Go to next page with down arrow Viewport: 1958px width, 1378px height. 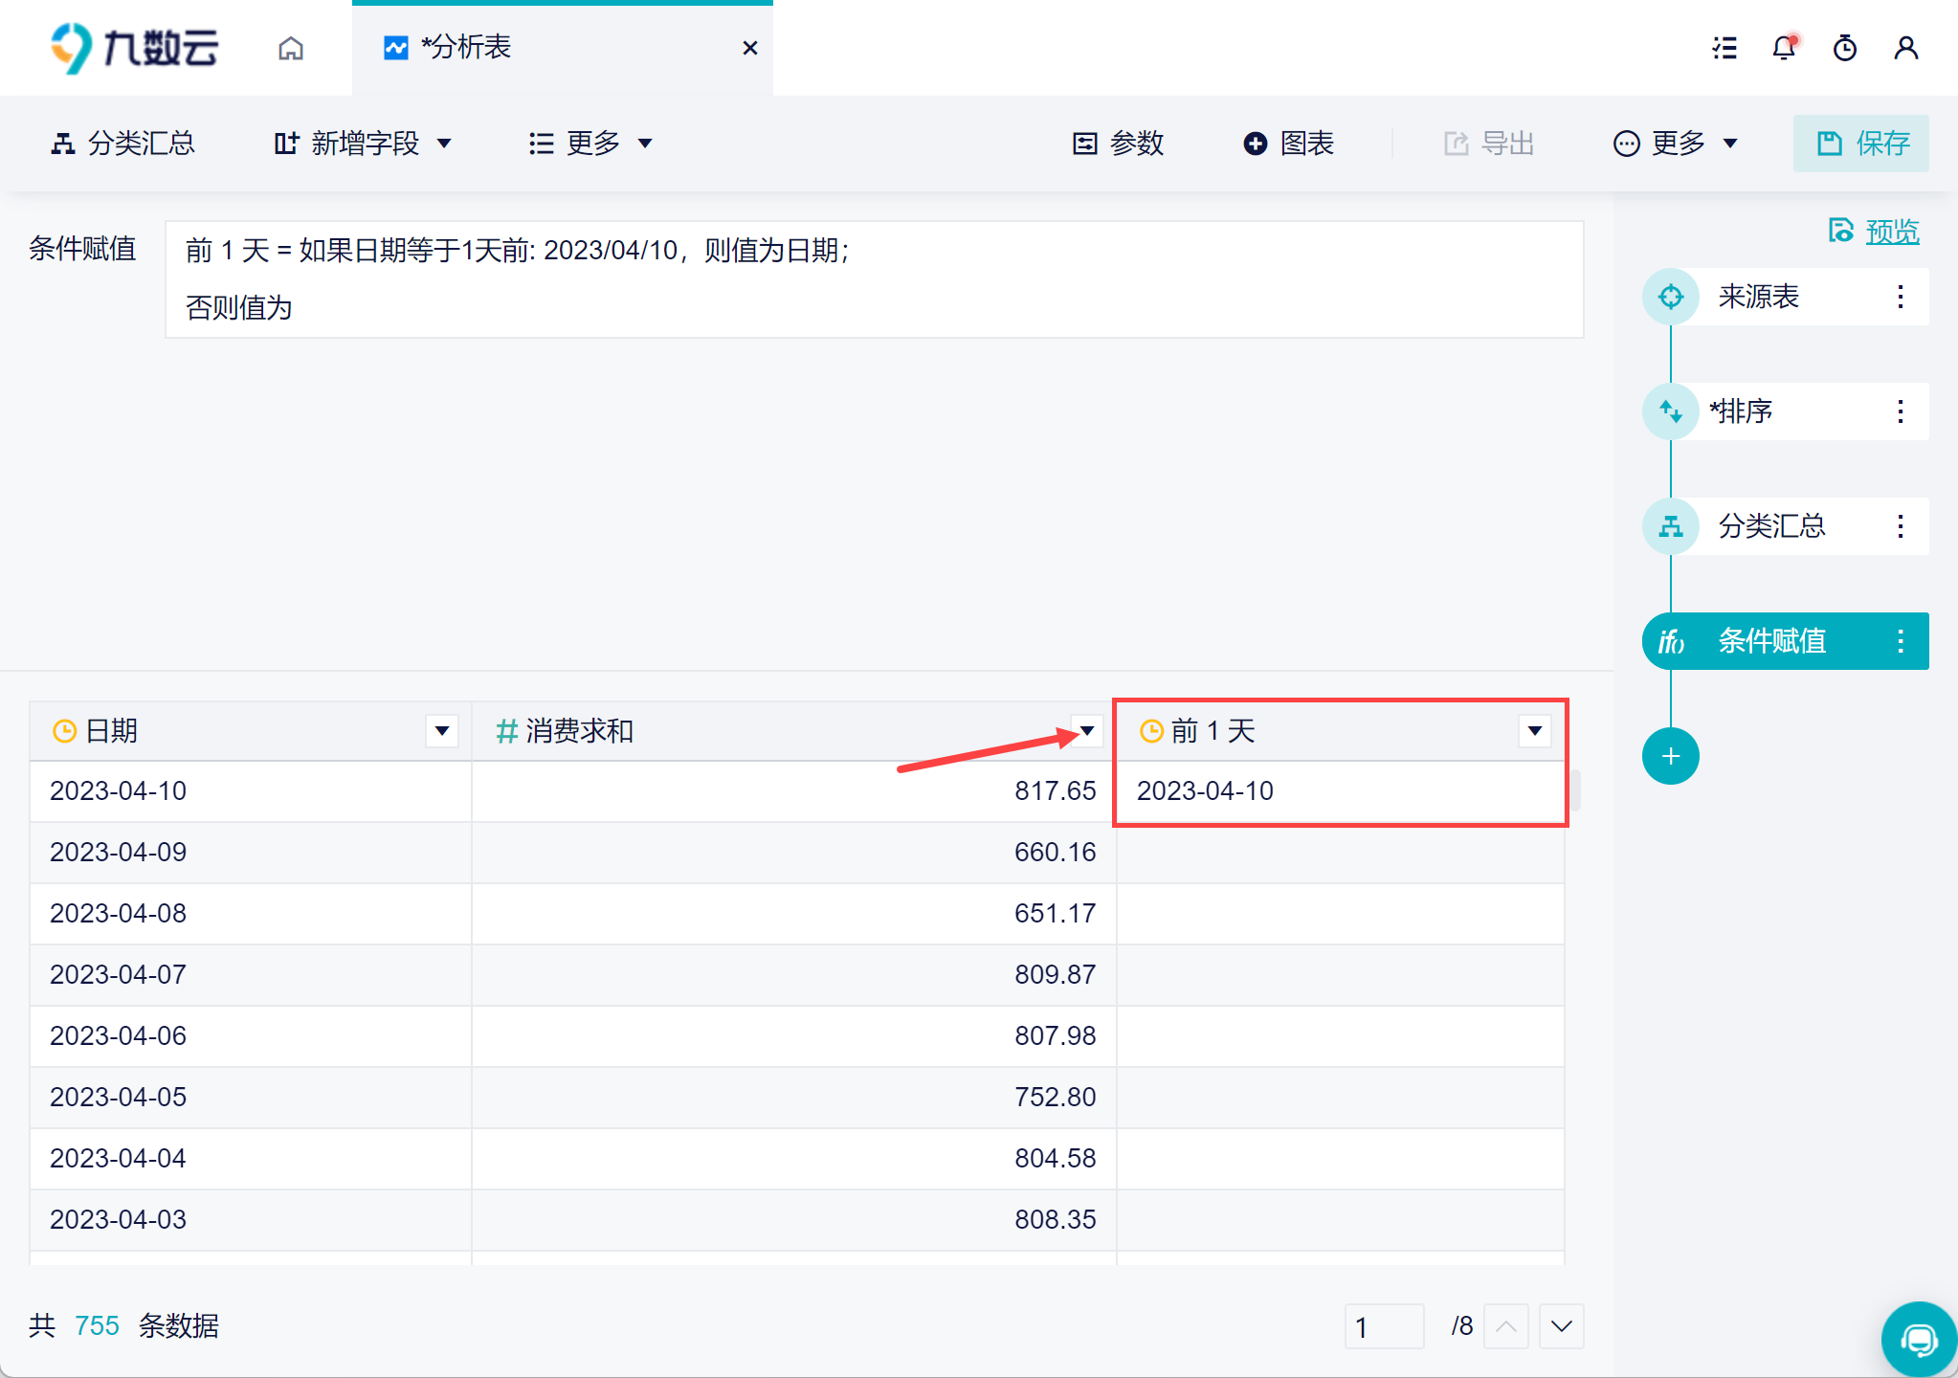[x=1561, y=1326]
